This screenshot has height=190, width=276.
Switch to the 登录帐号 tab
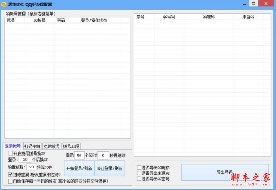(13, 146)
